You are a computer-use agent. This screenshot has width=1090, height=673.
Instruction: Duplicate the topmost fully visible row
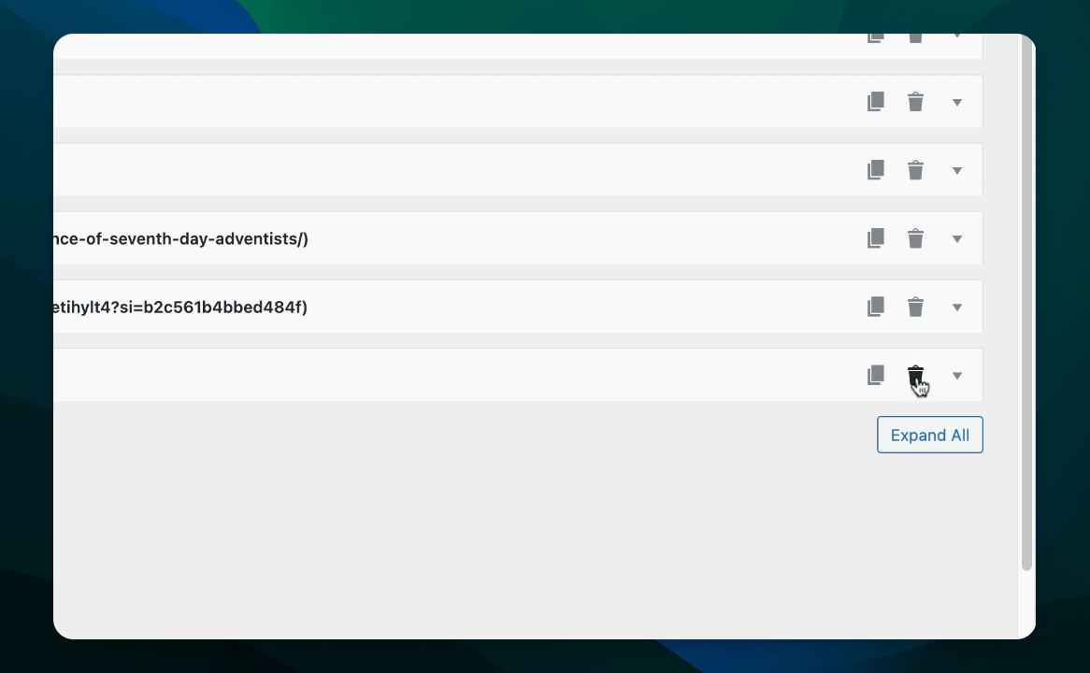[876, 102]
